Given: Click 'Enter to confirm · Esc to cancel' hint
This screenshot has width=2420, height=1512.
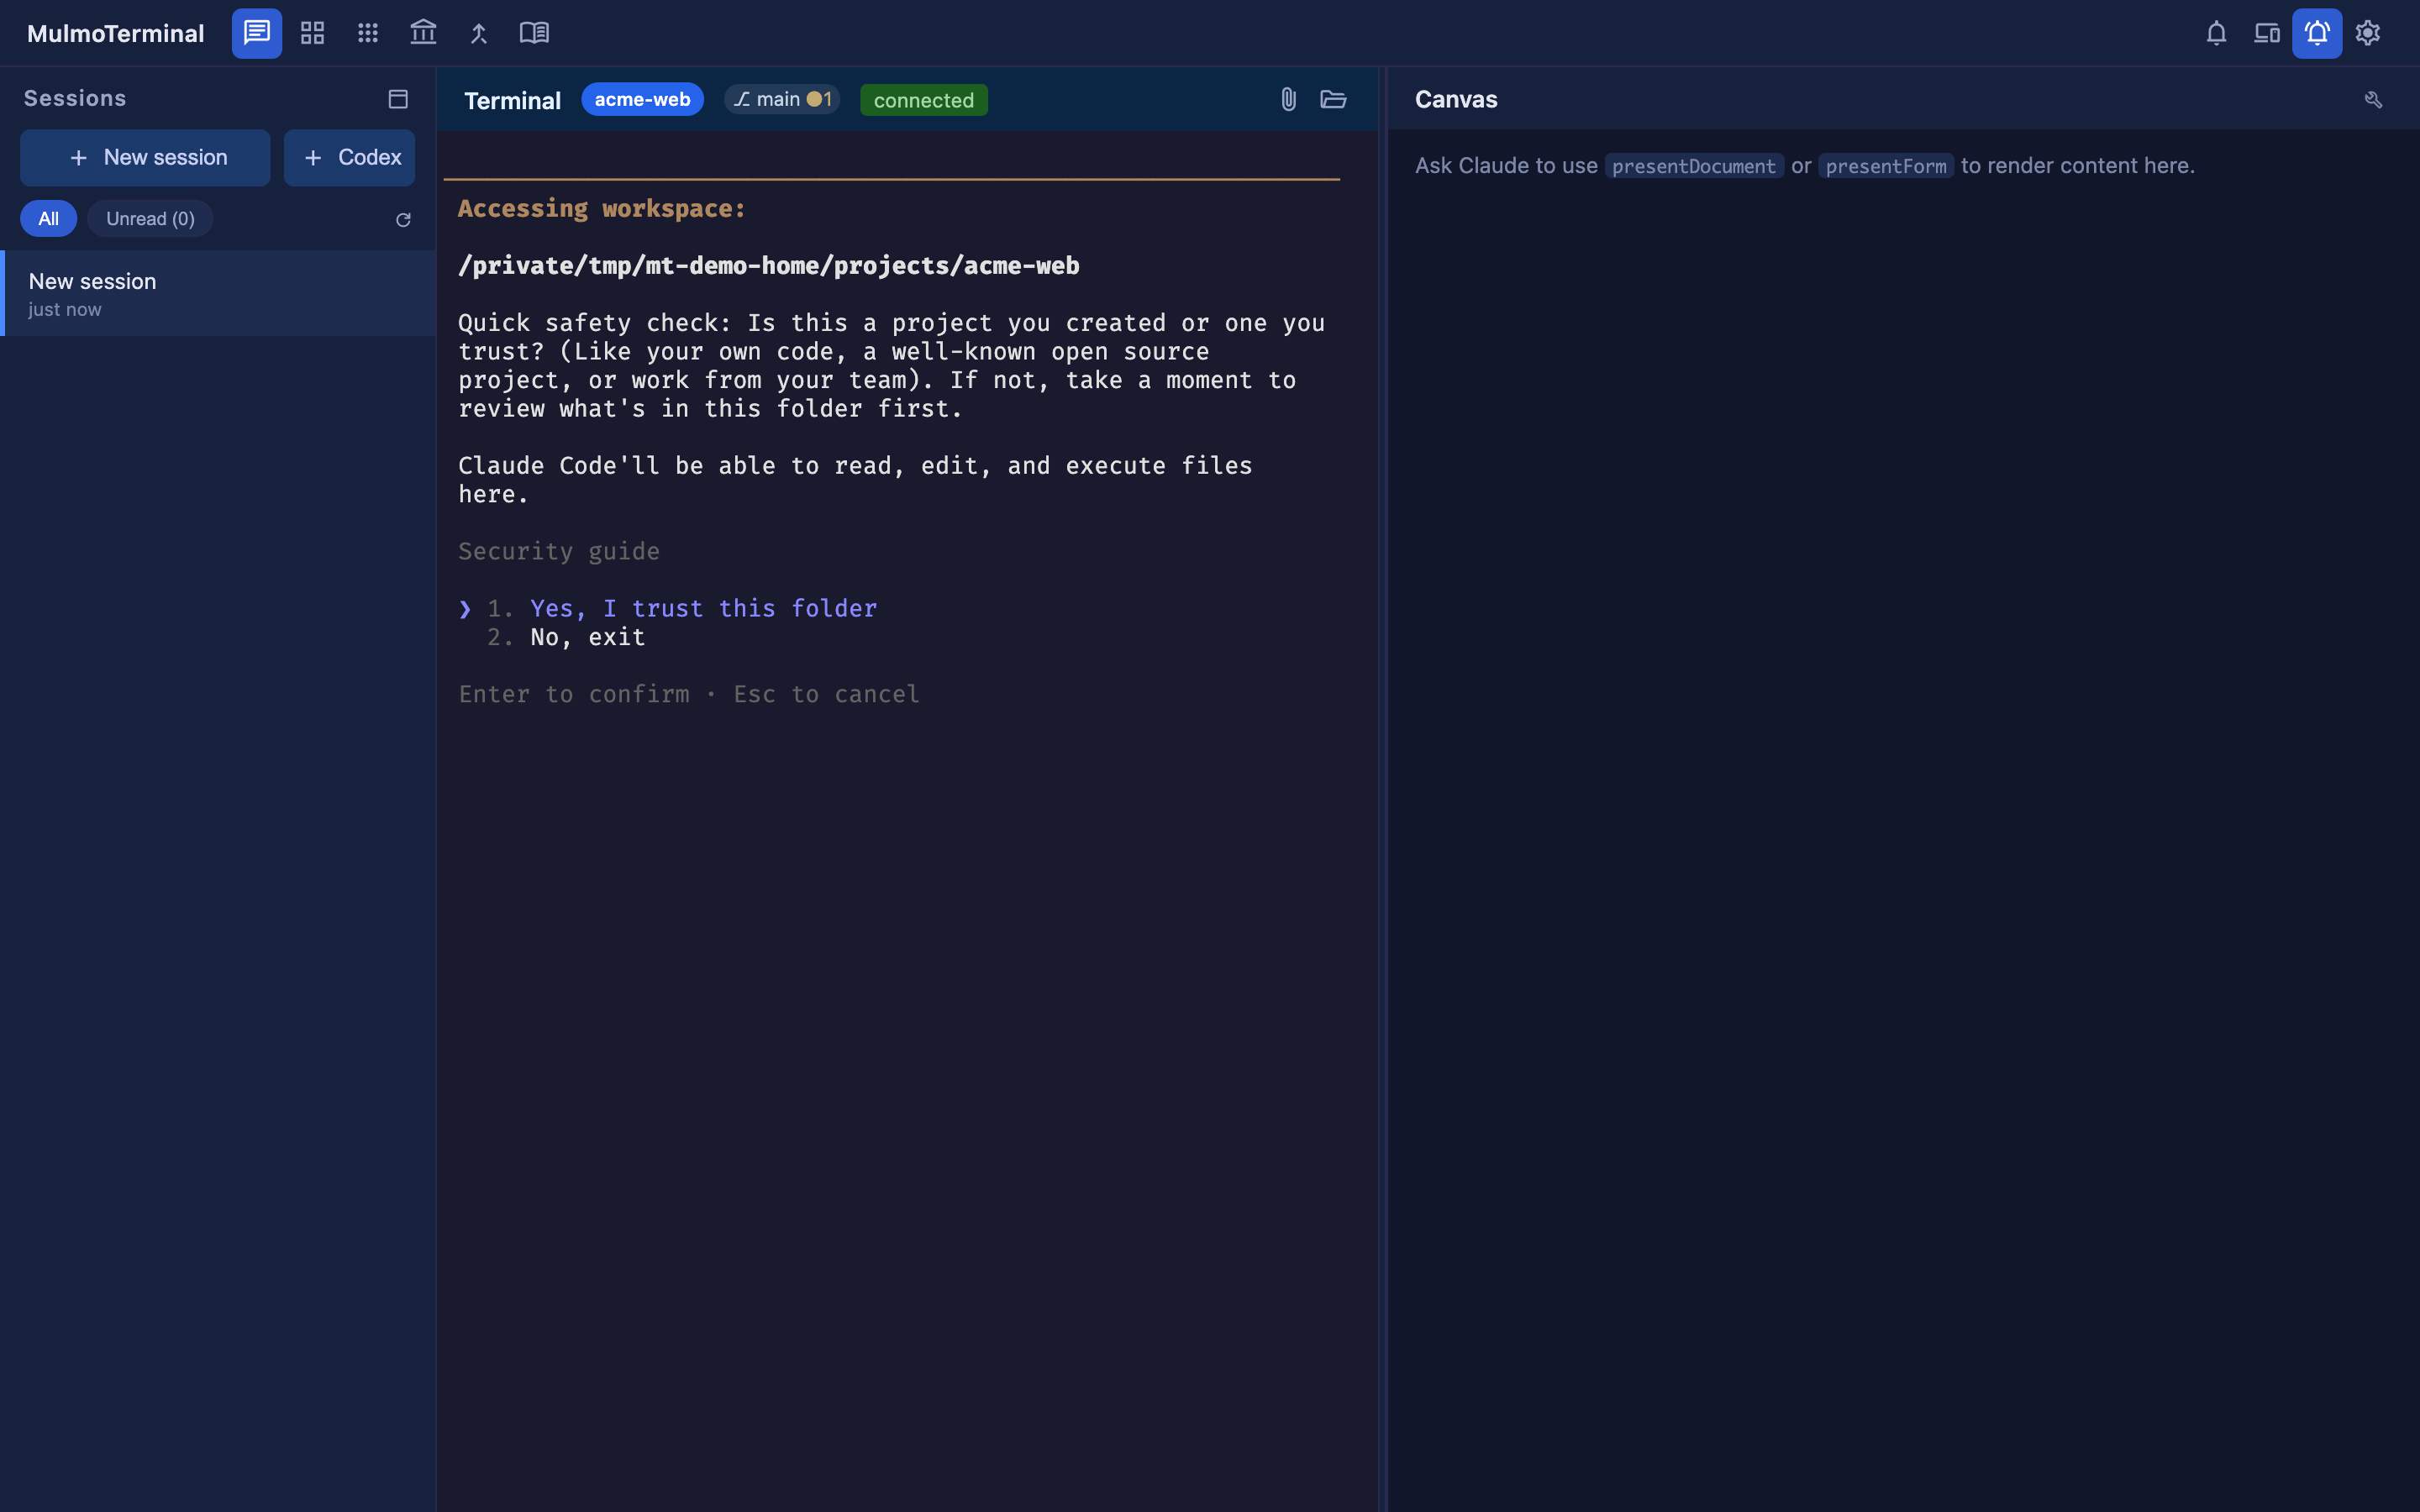Looking at the screenshot, I should pyautogui.click(x=689, y=694).
